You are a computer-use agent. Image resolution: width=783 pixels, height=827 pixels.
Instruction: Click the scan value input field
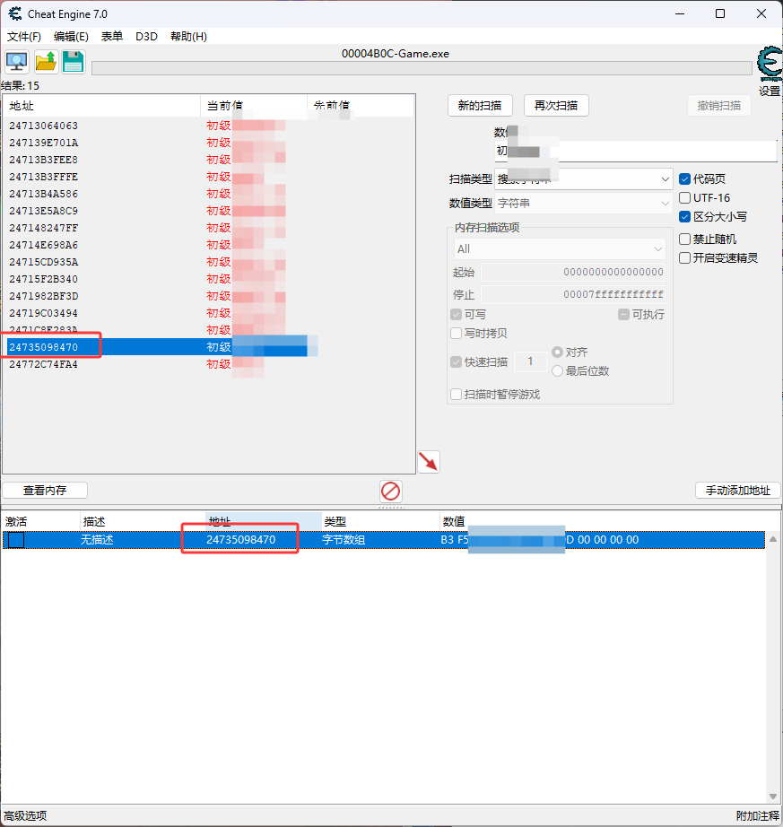635,151
